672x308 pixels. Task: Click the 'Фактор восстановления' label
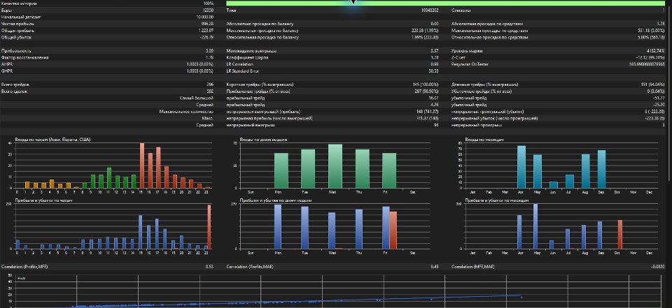click(25, 58)
